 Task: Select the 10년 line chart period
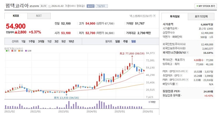(x=71, y=41)
